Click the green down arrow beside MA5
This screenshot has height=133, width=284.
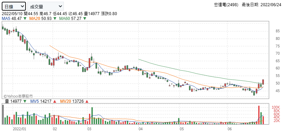(x=25, y=19)
